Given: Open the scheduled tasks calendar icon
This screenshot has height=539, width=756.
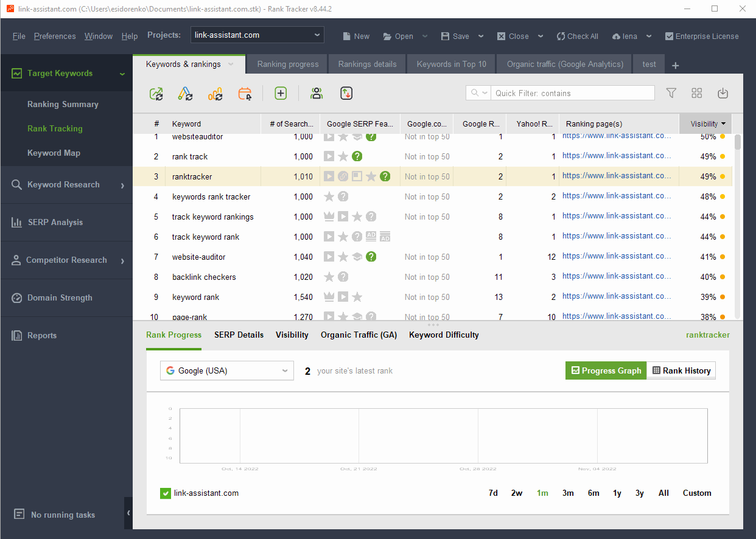Looking at the screenshot, I should (245, 93).
